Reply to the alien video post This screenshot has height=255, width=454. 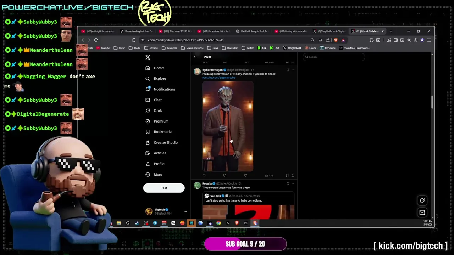pos(204,175)
